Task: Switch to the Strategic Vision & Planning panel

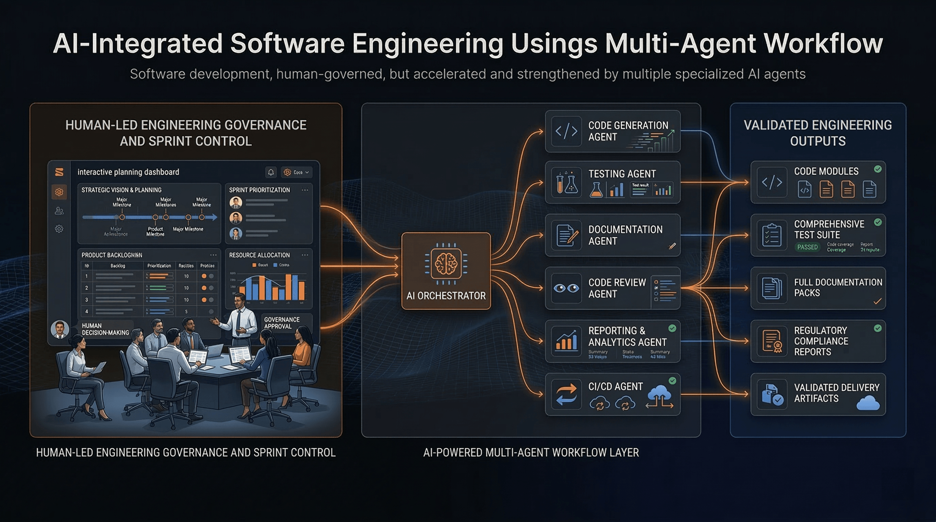Action: click(121, 190)
